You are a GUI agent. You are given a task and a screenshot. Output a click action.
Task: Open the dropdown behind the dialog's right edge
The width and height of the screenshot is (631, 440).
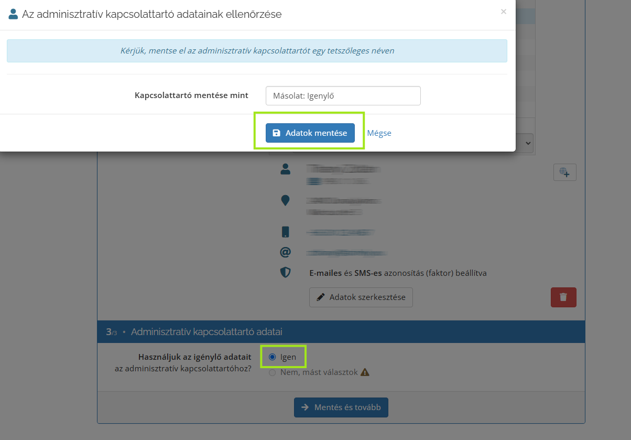click(525, 142)
